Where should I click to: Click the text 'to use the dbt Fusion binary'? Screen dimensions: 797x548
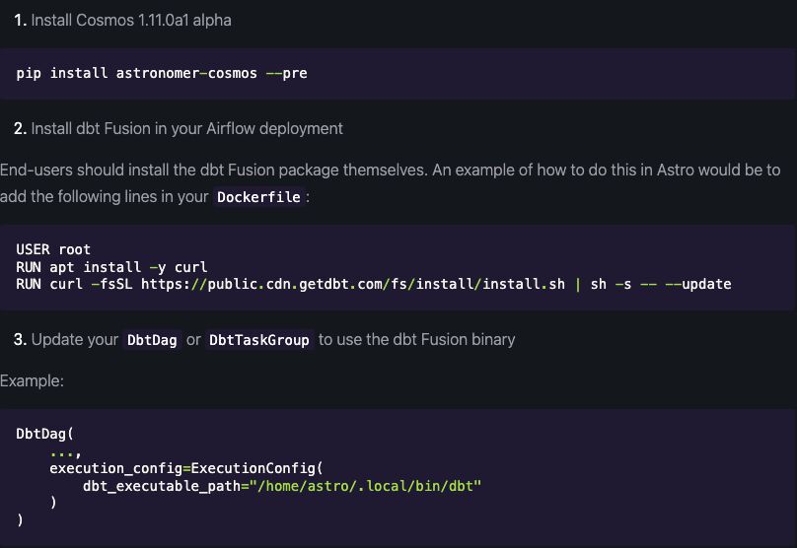pyautogui.click(x=417, y=339)
